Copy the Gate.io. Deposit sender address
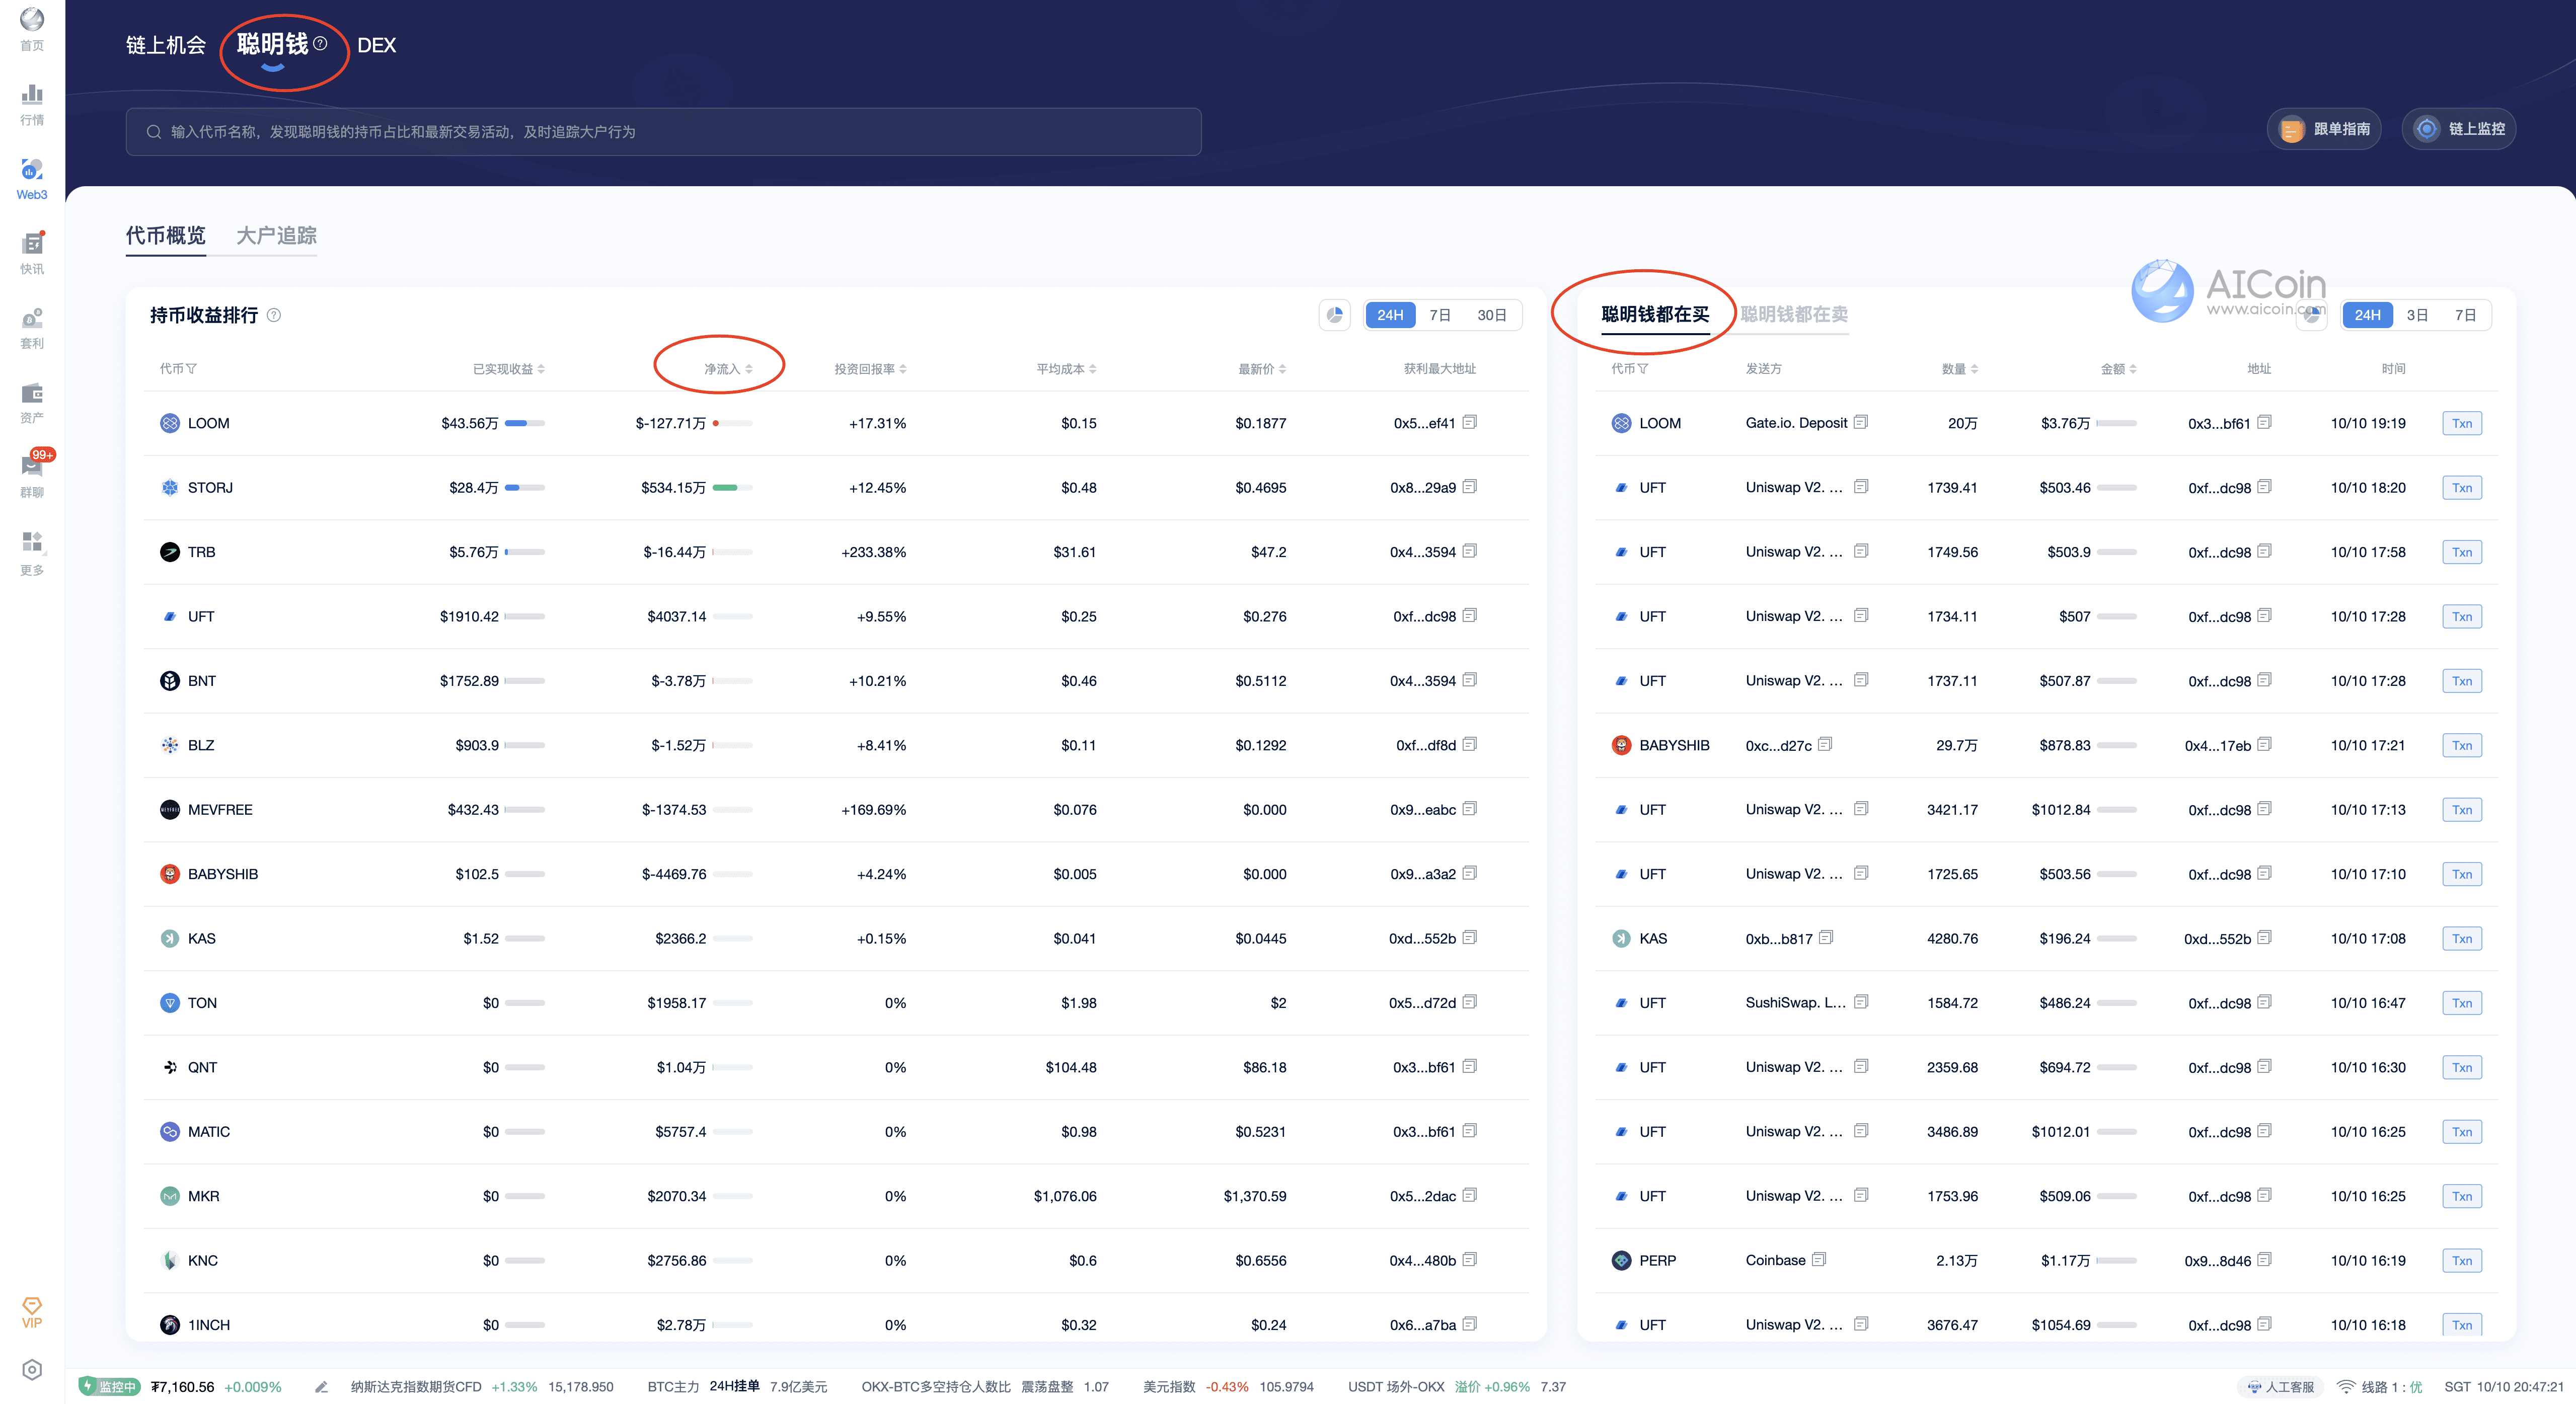The height and width of the screenshot is (1404, 2576). (x=1861, y=422)
